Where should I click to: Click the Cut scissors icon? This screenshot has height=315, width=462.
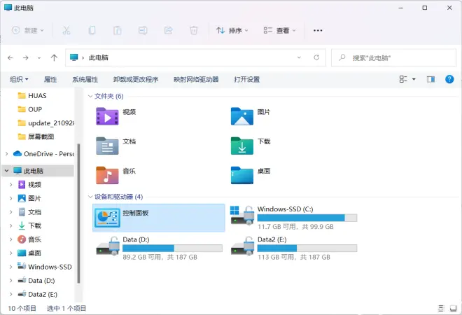[66, 30]
